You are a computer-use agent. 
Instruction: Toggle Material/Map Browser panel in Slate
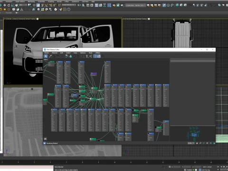pyautogui.click(x=95, y=56)
